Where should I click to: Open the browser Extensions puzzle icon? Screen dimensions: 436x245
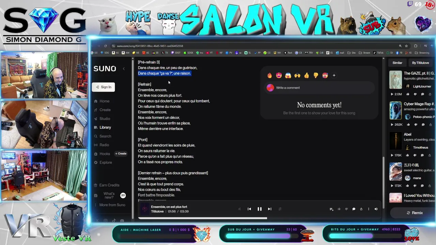416,46
